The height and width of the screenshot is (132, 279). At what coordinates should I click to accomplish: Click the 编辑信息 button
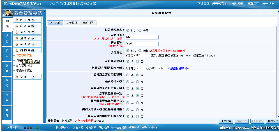pos(242,121)
